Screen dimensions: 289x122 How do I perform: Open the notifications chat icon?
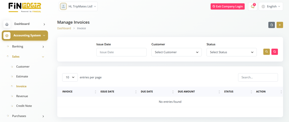(x=253, y=6)
